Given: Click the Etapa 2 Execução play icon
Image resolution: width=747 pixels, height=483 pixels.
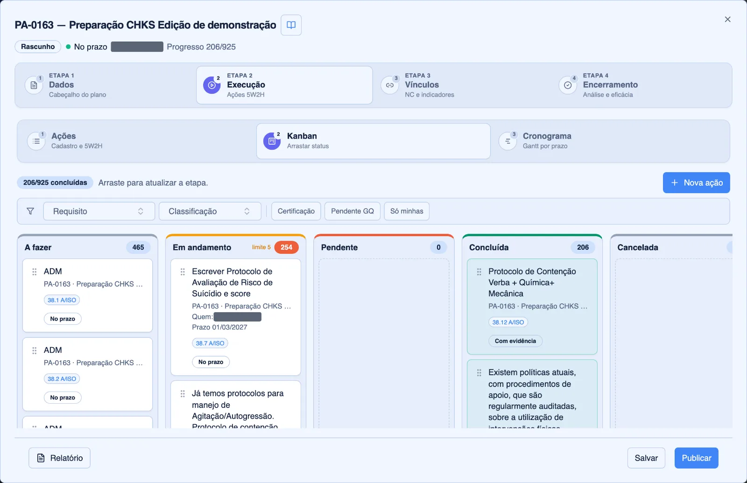Looking at the screenshot, I should (211, 85).
